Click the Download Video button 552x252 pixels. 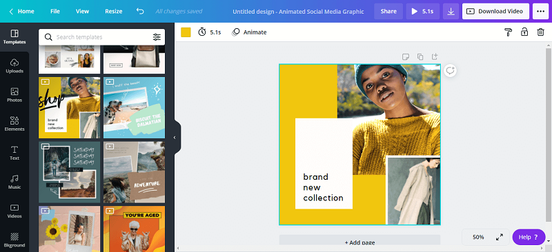(495, 11)
